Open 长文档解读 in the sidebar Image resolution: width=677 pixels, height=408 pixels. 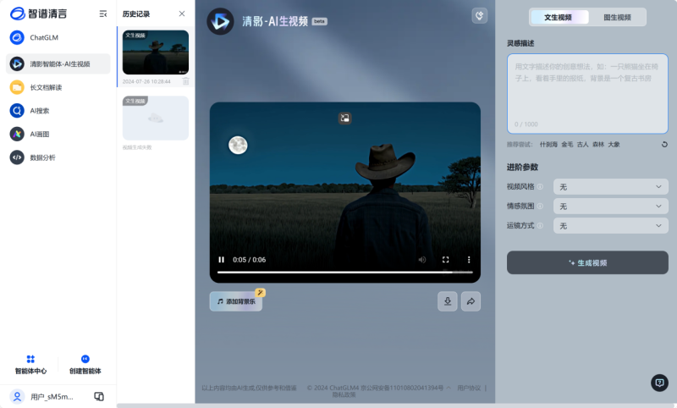click(x=58, y=87)
